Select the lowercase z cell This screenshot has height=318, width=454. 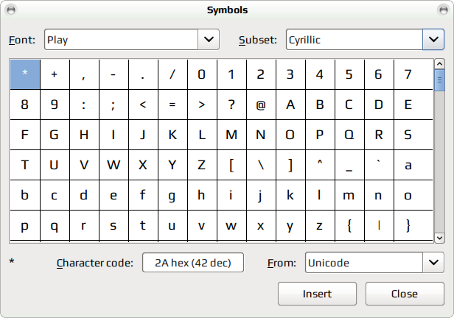320,225
